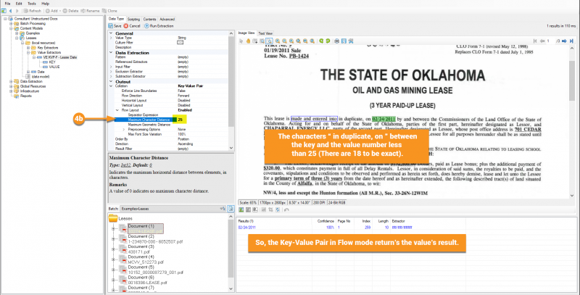The width and height of the screenshot is (580, 295).
Task: Click the Save button
Action: (x=115, y=26)
